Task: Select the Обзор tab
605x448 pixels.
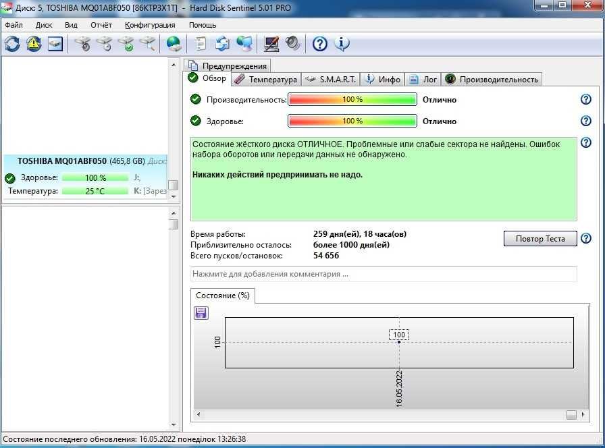Action: [207, 78]
